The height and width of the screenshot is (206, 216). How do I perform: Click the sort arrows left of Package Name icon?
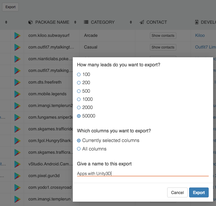[x=6, y=22]
